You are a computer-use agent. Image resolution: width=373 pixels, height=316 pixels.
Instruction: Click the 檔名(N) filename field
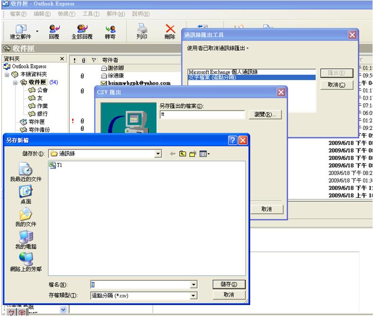141,284
